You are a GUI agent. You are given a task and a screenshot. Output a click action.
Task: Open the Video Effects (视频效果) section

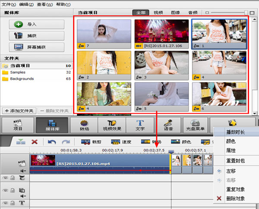112,125
